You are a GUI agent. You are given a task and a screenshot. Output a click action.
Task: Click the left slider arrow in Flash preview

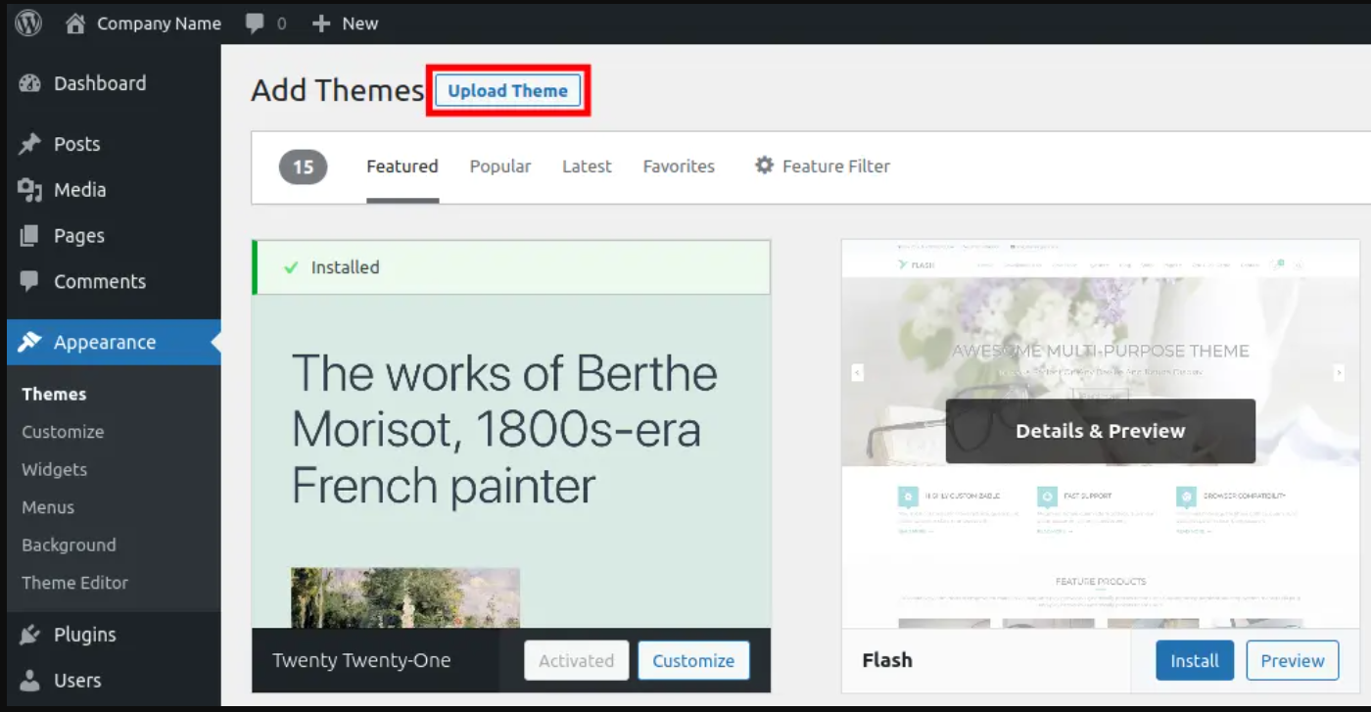pos(857,372)
